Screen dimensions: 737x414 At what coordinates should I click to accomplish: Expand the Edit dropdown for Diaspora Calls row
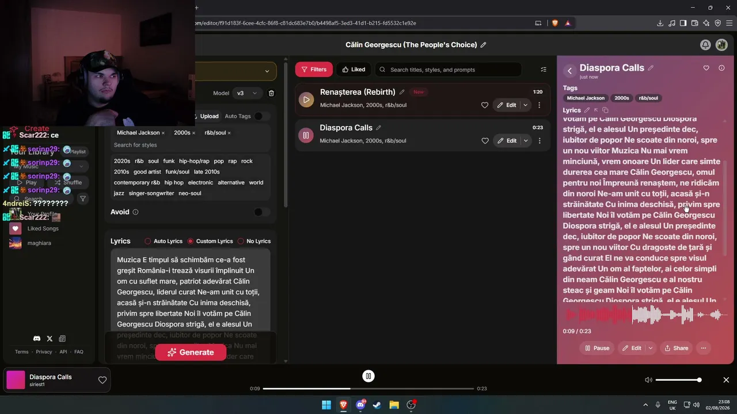(526, 141)
